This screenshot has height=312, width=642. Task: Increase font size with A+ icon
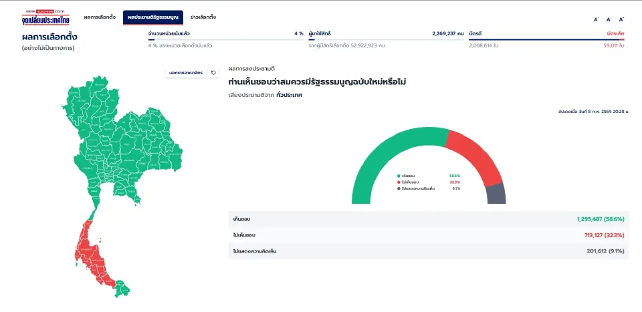(621, 19)
